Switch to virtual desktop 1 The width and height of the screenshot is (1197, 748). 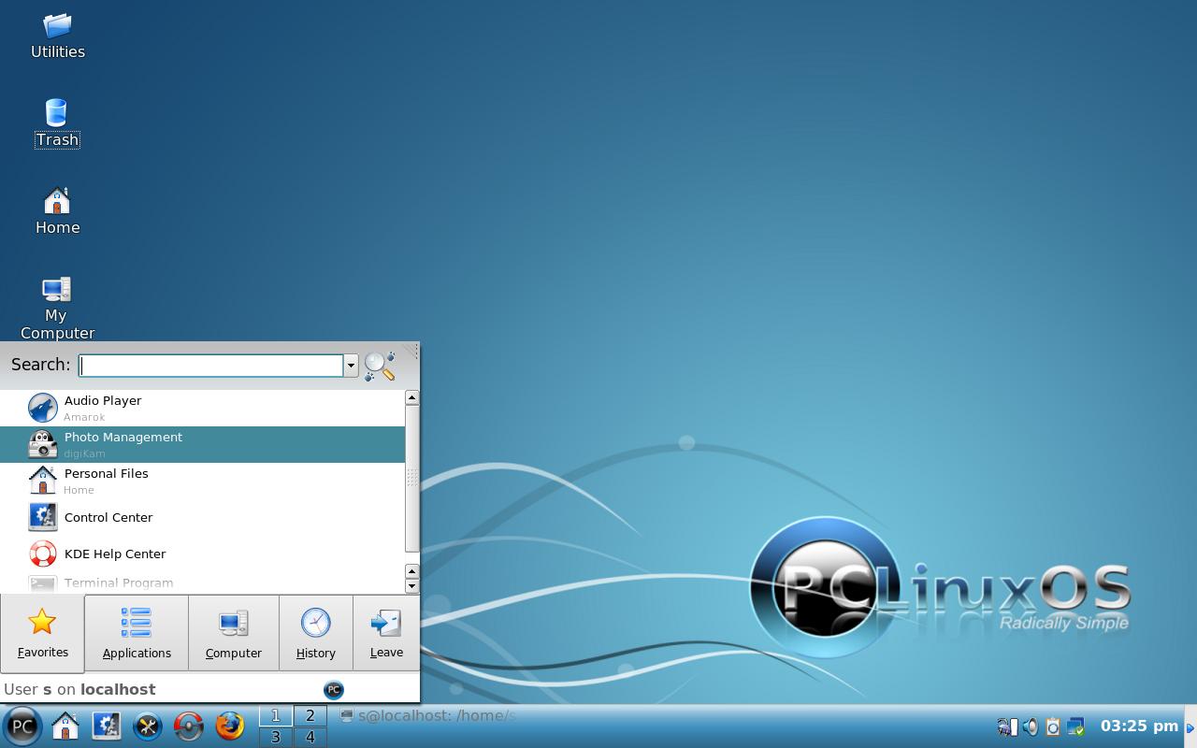275,716
